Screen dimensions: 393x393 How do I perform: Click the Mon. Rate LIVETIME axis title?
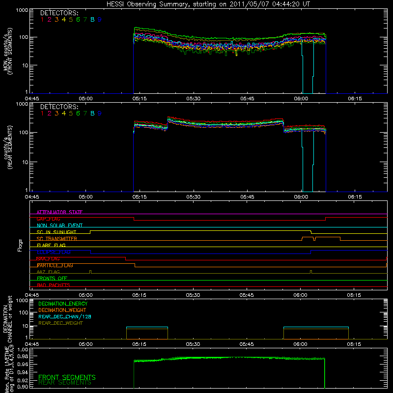[9, 369]
